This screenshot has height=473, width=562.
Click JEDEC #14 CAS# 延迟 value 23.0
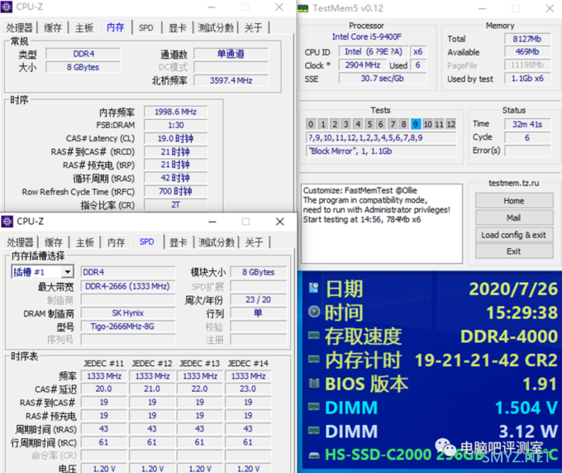pos(248,389)
